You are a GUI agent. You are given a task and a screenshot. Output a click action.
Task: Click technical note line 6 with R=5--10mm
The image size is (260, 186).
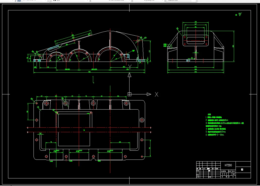(215, 135)
